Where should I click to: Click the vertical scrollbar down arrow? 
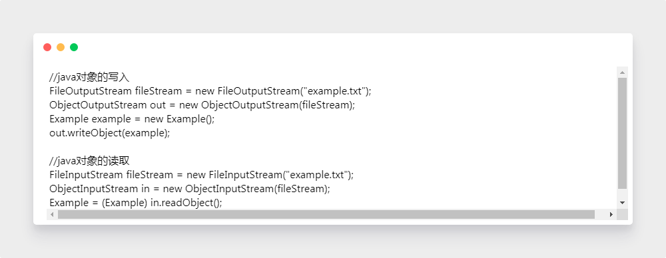[x=622, y=203]
